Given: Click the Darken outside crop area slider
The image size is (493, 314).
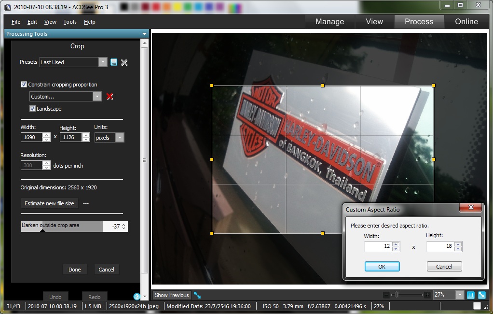Looking at the screenshot, I should (x=62, y=227).
